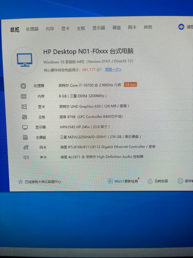Click the display monitor row icon
The image size is (193, 258).
coord(25,127)
